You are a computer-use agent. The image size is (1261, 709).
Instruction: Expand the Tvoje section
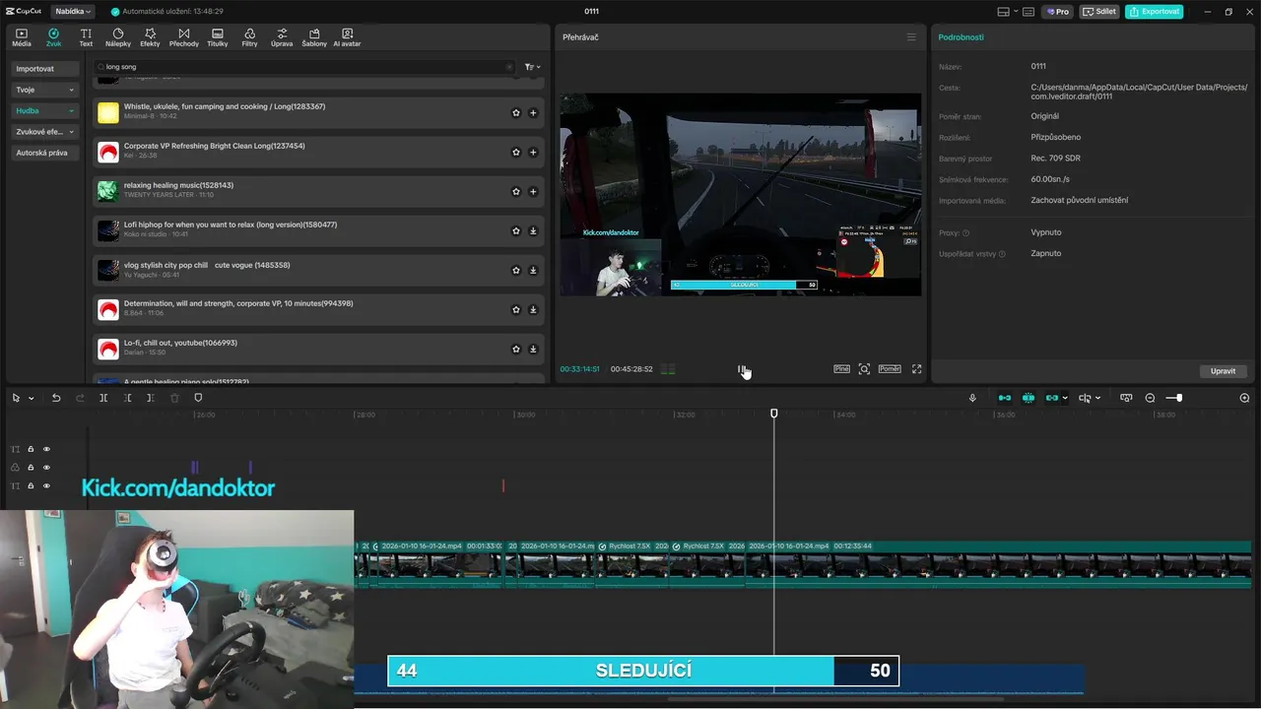pos(43,90)
